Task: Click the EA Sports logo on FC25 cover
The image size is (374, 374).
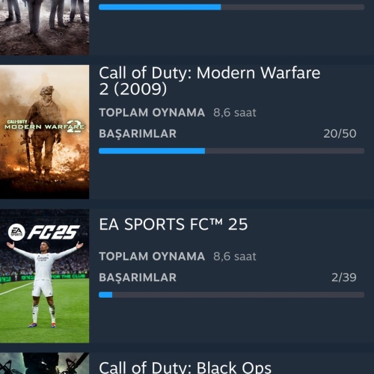Action: pyautogui.click(x=16, y=232)
